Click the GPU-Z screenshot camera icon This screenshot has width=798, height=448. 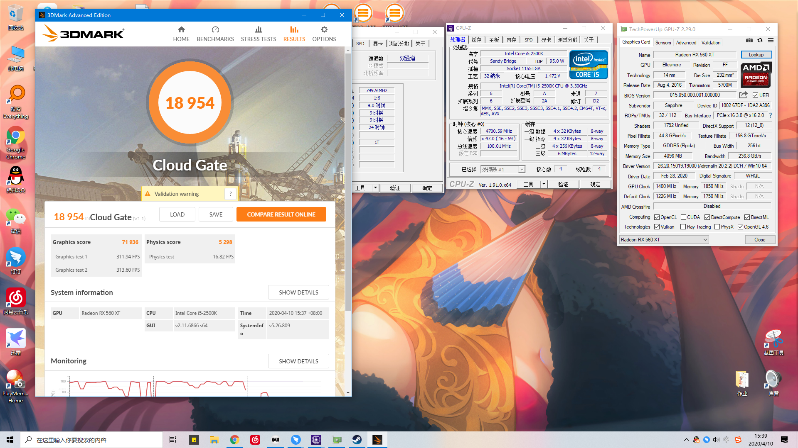[749, 41]
